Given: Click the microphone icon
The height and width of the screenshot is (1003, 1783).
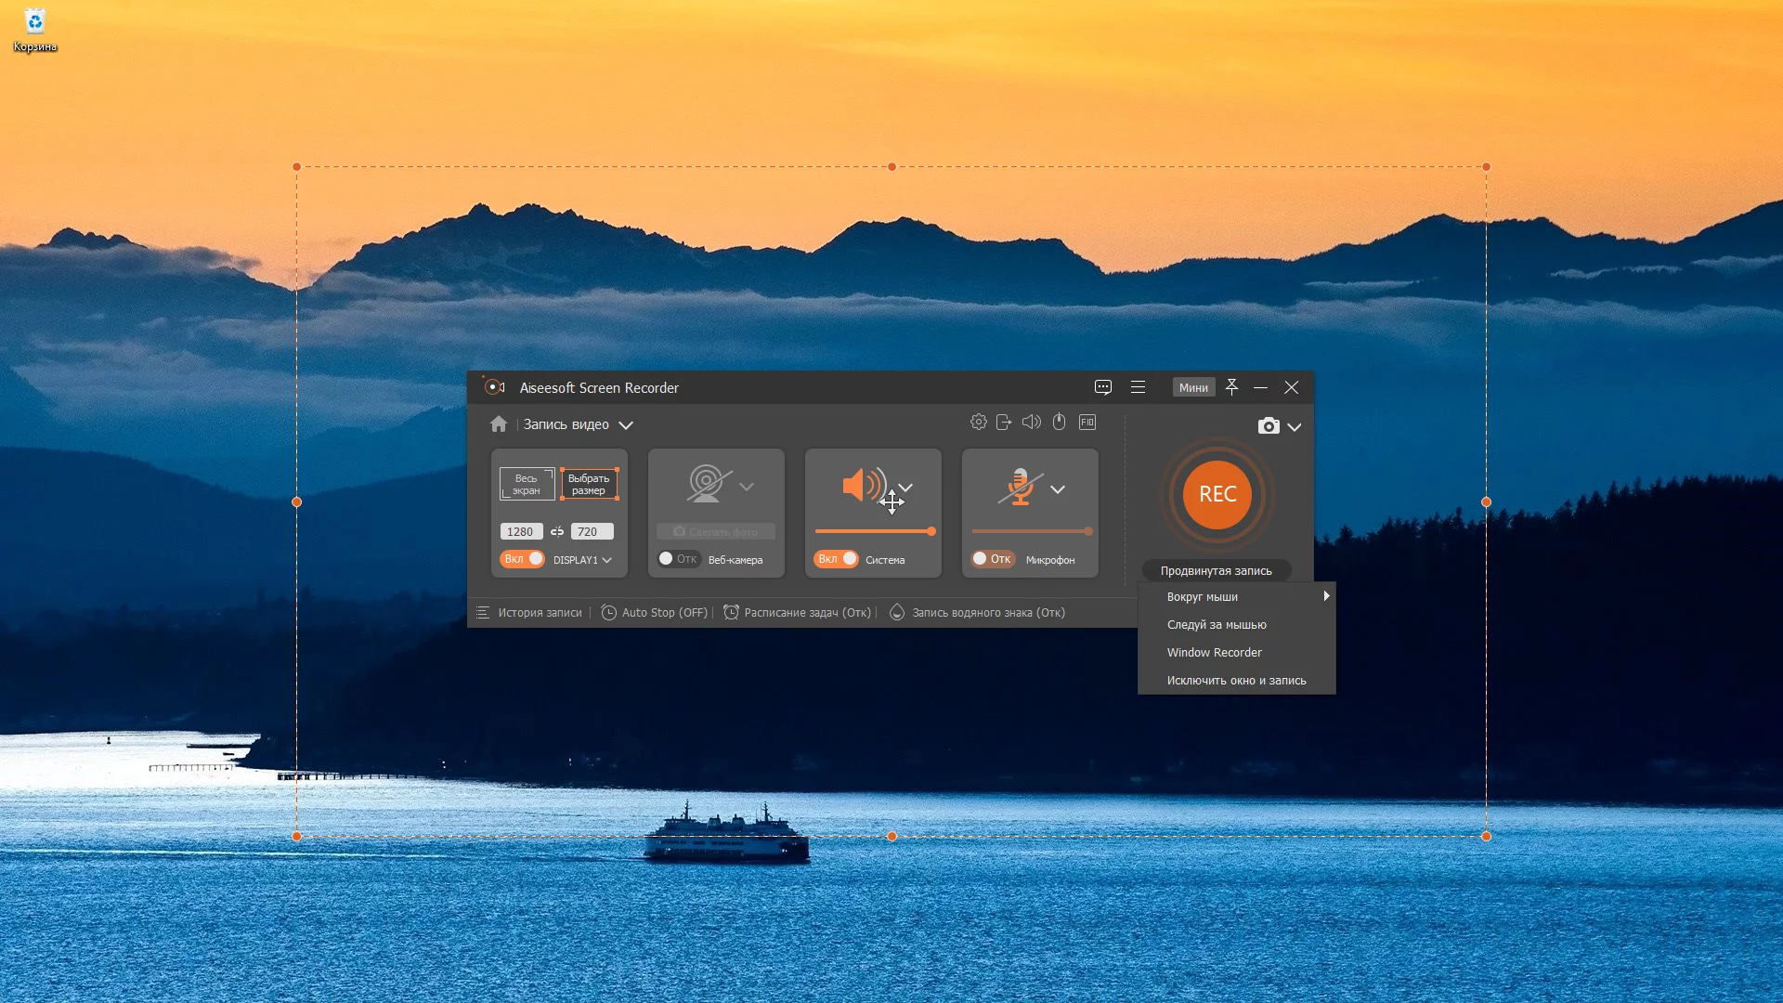Looking at the screenshot, I should coord(1019,487).
